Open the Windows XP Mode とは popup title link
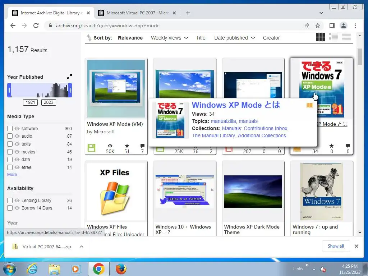This screenshot has width=368, height=276. pos(236,105)
